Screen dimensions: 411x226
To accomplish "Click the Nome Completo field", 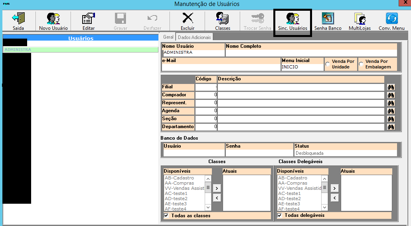I will pos(311,53).
